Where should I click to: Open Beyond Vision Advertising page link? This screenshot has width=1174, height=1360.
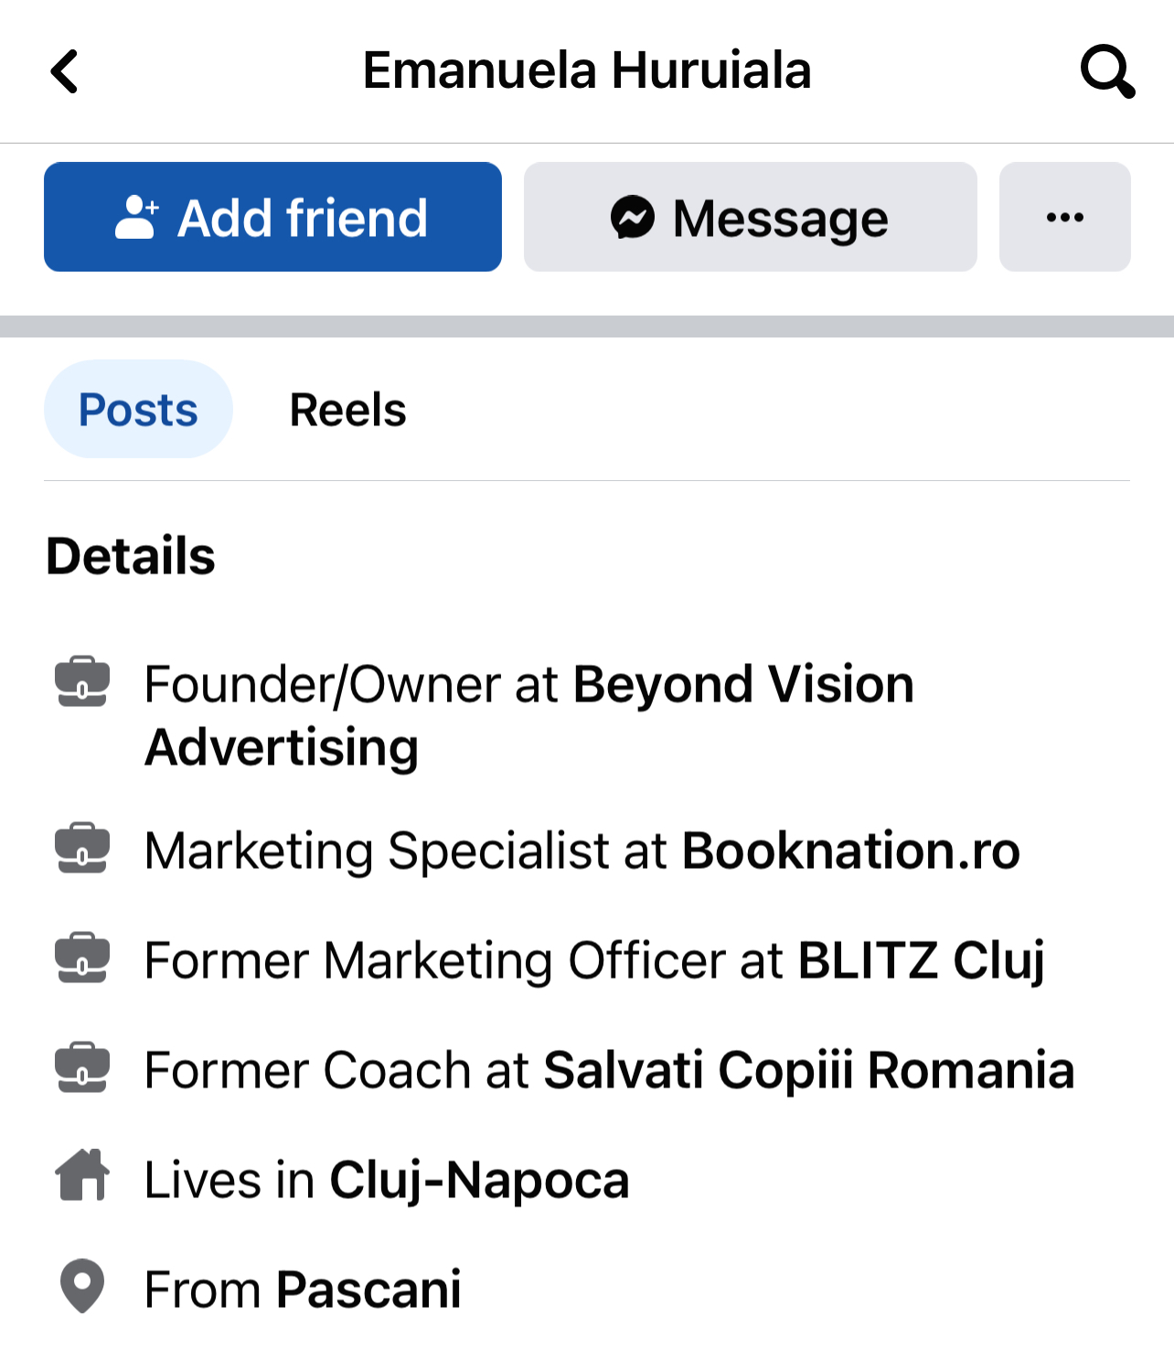529,716
